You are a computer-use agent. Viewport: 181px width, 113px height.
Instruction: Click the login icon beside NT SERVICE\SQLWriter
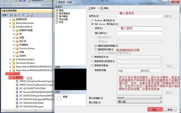tap(17, 103)
